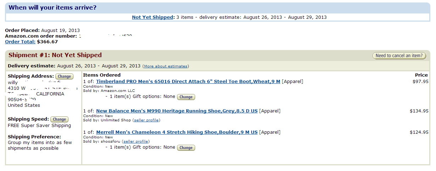Click the When will your items arrive heading
436x171 pixels.
click(53, 7)
